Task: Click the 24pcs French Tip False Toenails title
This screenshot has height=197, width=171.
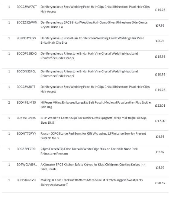Action: coord(89,151)
